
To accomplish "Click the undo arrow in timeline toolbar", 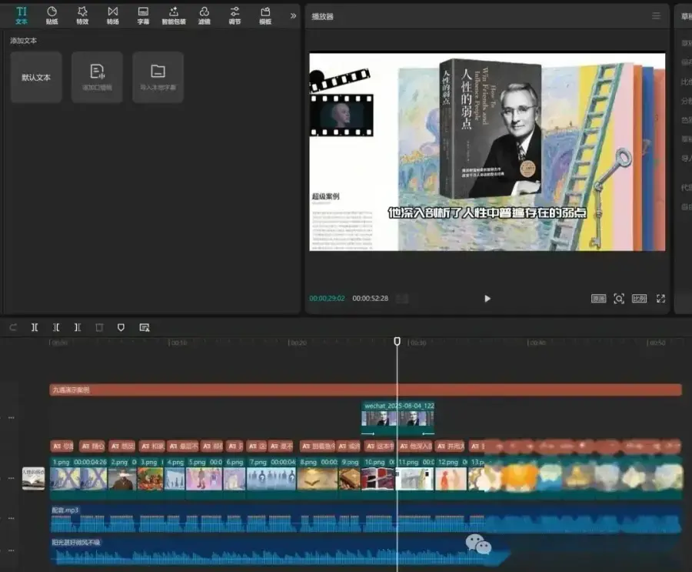I will click(x=13, y=327).
